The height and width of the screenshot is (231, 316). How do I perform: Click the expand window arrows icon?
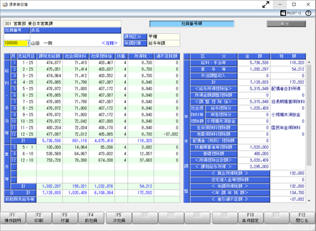pyautogui.click(x=266, y=4)
